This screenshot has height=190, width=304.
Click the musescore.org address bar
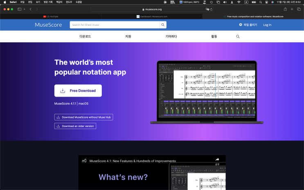coord(152,9)
